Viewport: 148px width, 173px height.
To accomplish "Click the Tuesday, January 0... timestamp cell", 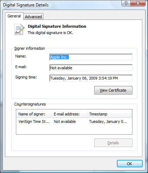I will tap(108, 121).
